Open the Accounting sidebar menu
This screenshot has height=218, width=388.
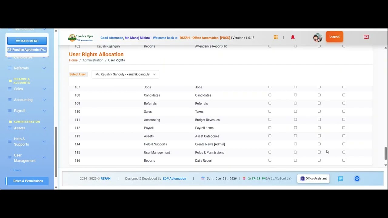27,100
